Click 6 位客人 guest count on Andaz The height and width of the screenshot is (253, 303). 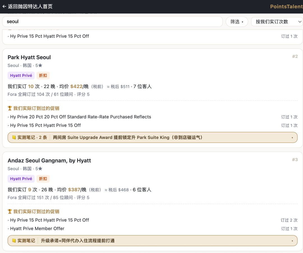pos(142,190)
